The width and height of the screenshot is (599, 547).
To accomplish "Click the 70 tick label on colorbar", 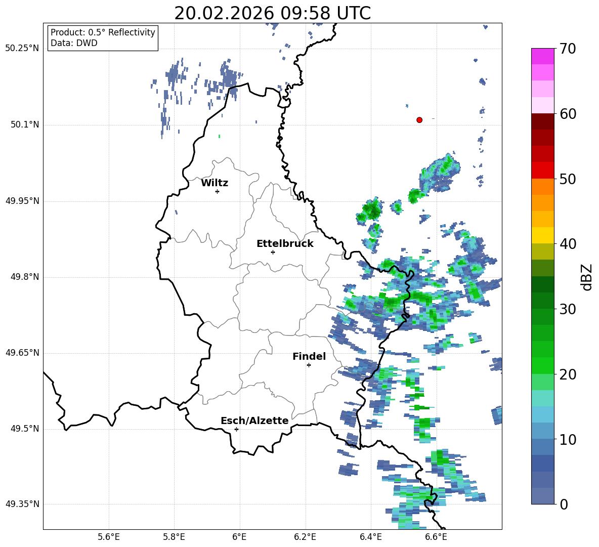I will (x=568, y=49).
